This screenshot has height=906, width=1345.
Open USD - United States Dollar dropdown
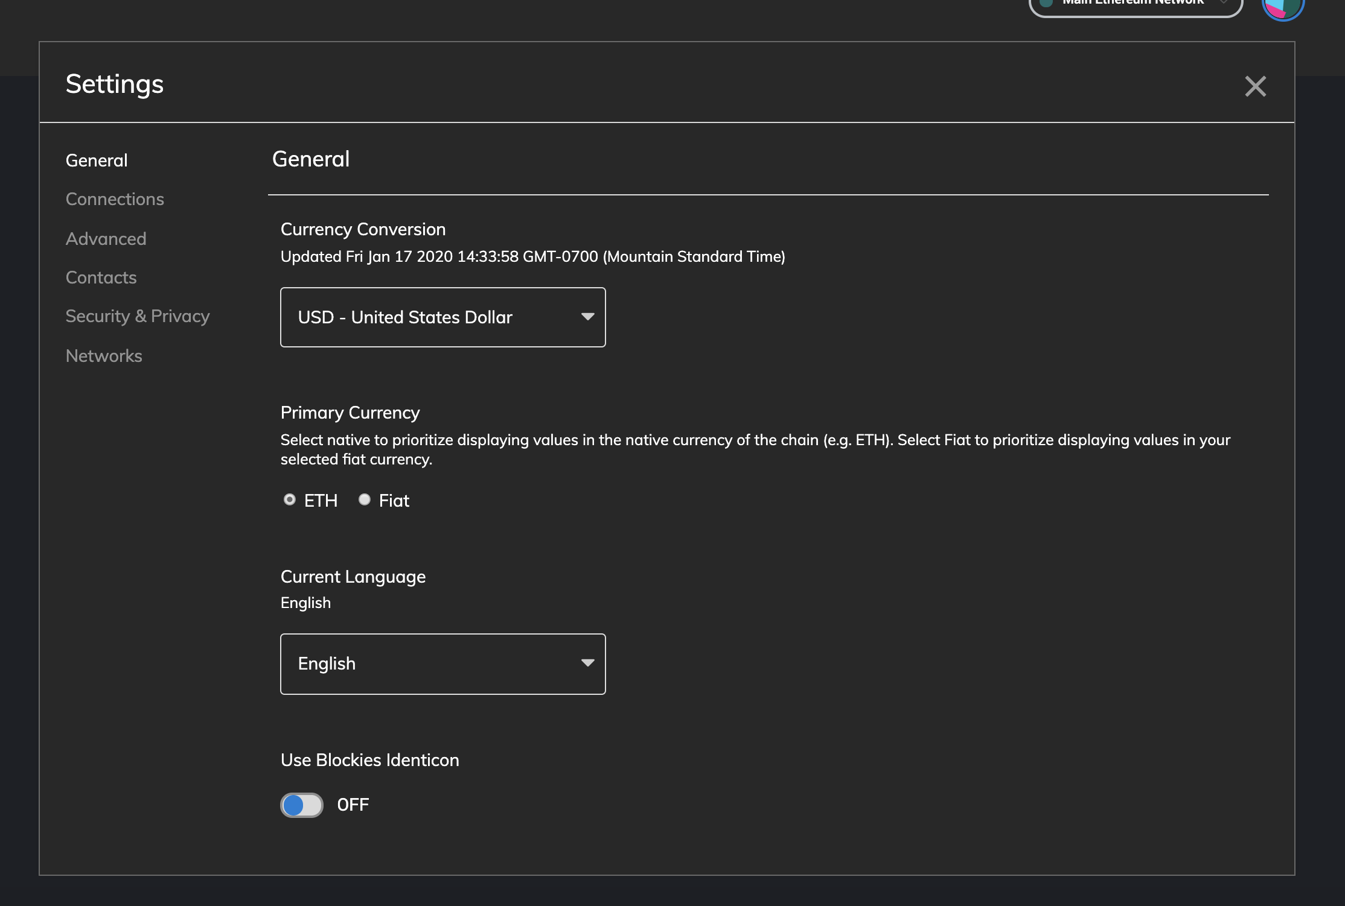(x=442, y=317)
